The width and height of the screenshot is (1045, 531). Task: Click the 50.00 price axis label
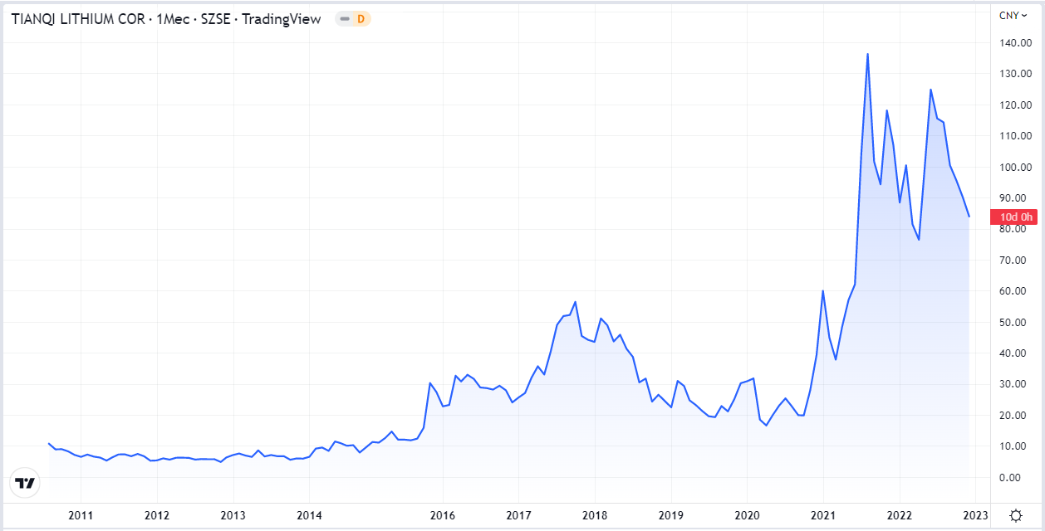1015,323
